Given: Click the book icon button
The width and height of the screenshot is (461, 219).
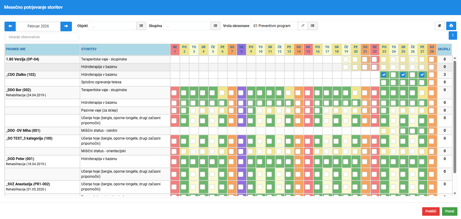Looking at the screenshot, I should [440, 26].
